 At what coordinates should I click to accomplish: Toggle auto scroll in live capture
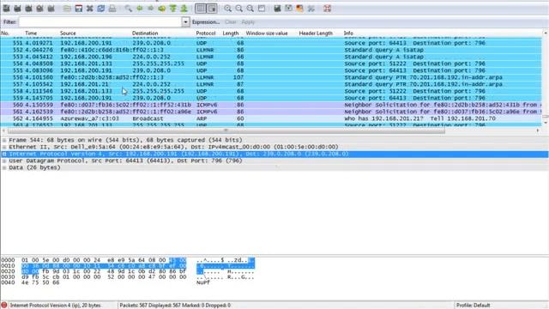[212, 9]
